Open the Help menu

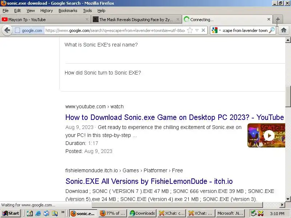tap(101, 11)
